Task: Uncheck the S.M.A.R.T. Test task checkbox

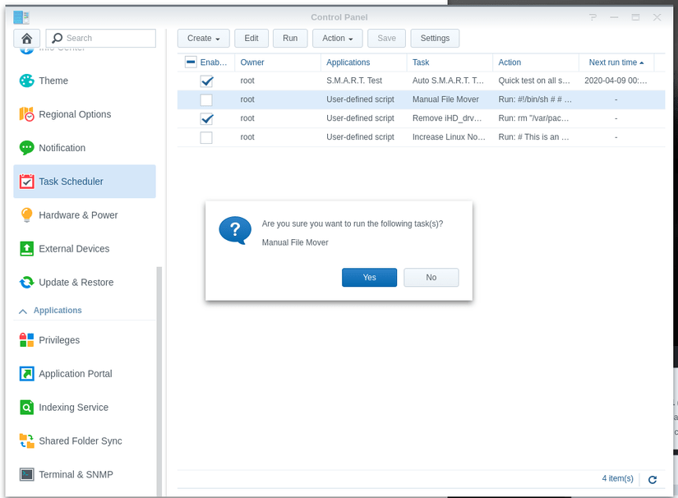Action: (x=206, y=81)
